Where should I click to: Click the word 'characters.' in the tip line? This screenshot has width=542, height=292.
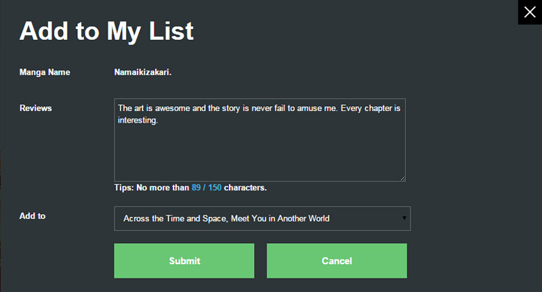point(245,188)
